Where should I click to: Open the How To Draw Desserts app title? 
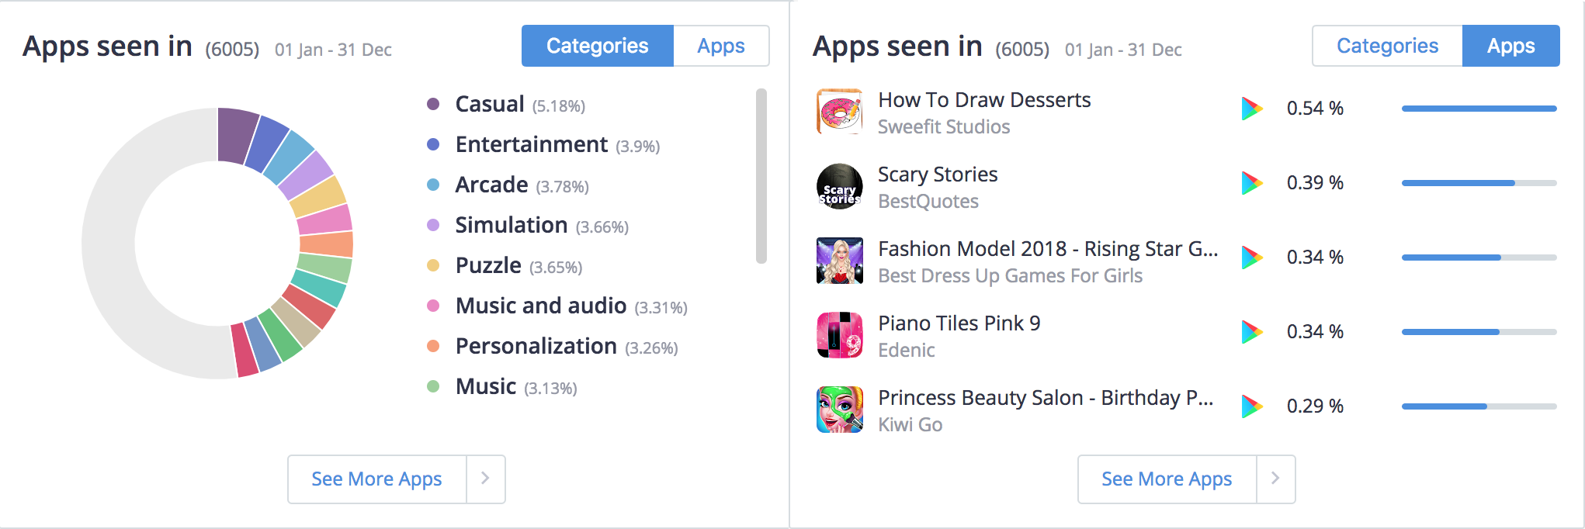click(x=984, y=100)
